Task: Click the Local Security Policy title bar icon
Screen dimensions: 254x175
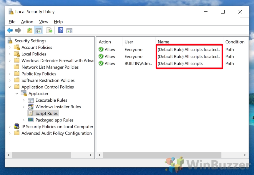Action: click(11, 12)
